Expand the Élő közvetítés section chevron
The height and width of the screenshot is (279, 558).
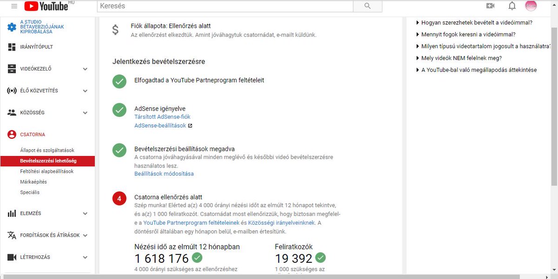[x=85, y=91]
